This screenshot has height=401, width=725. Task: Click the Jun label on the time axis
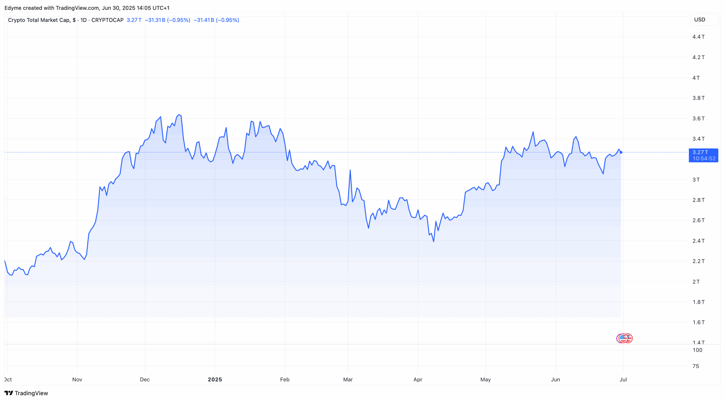(x=555, y=379)
